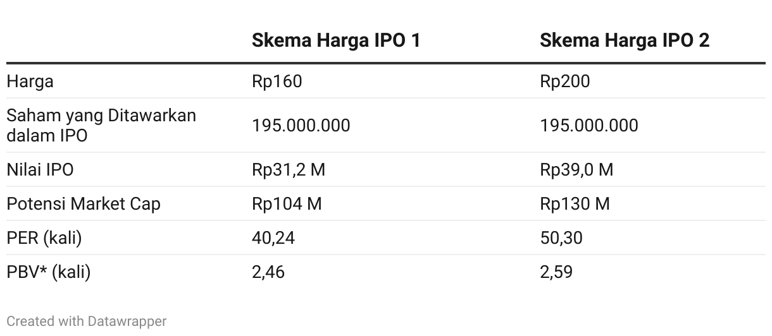
Task: Click the 2,59 PBV value
Action: [x=556, y=272]
